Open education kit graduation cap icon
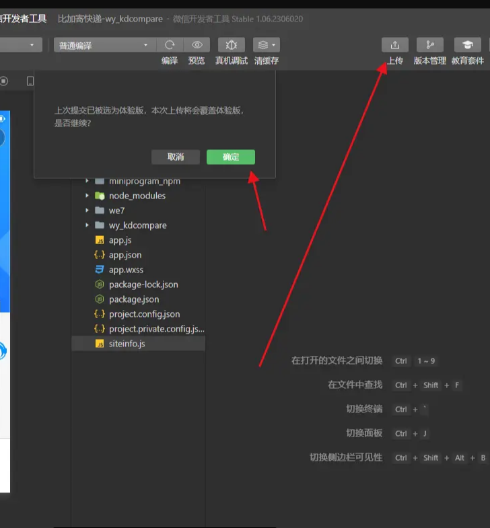This screenshot has height=528, width=490. click(x=467, y=45)
